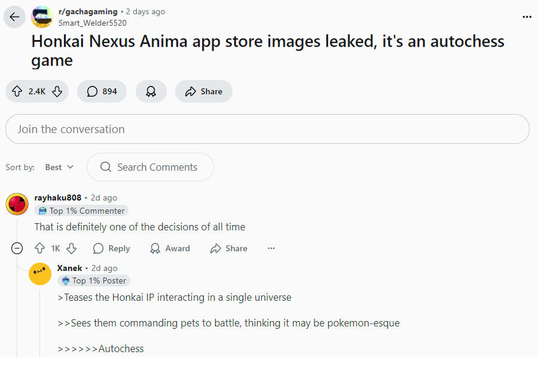Screen dimensions: 538x370
Task: Share the post via Share button
Action: (204, 91)
